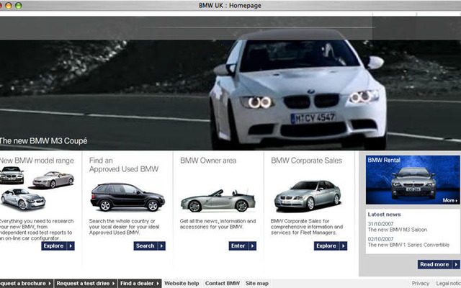Open the Privacy link in the footer
461x288 pixels.
(x=421, y=283)
